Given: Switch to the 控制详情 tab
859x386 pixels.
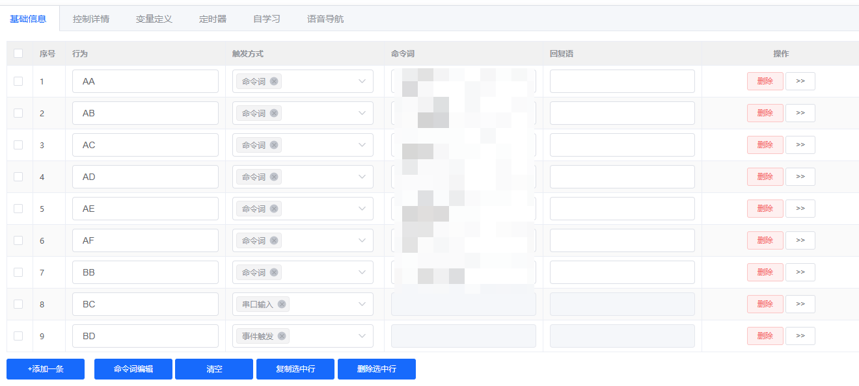Looking at the screenshot, I should coord(91,19).
